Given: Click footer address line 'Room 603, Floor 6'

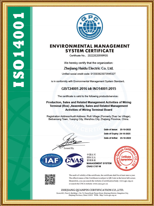Looking at the screenshot, I should 92,193.
